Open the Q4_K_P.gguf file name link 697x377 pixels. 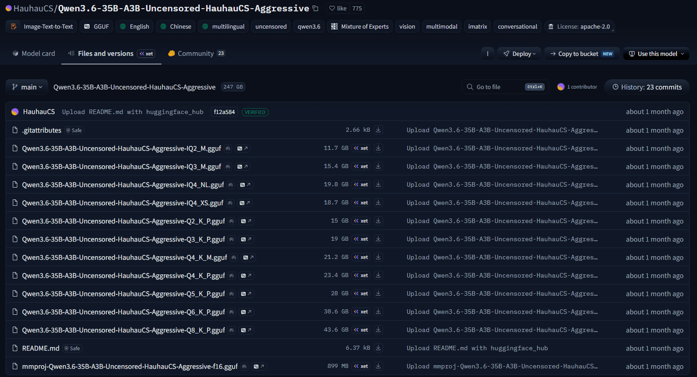tap(123, 276)
